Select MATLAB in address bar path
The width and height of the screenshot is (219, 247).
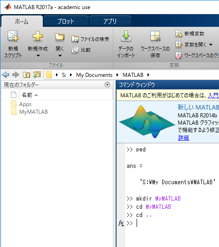pyautogui.click(x=133, y=75)
